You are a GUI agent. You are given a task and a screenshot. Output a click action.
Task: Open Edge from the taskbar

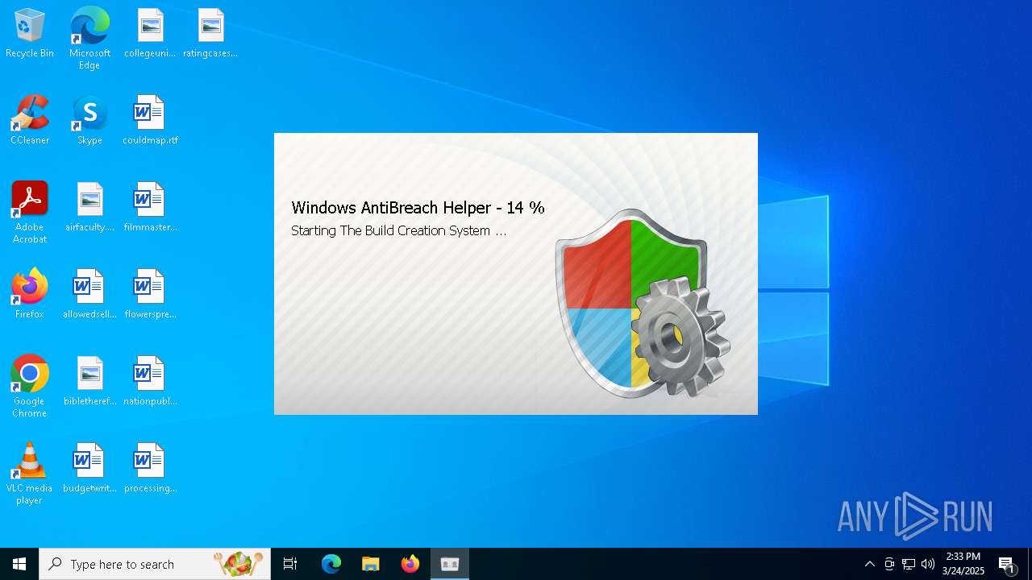(331, 564)
